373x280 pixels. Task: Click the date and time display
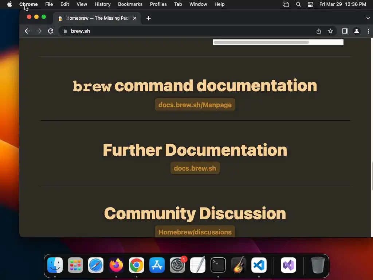342,4
